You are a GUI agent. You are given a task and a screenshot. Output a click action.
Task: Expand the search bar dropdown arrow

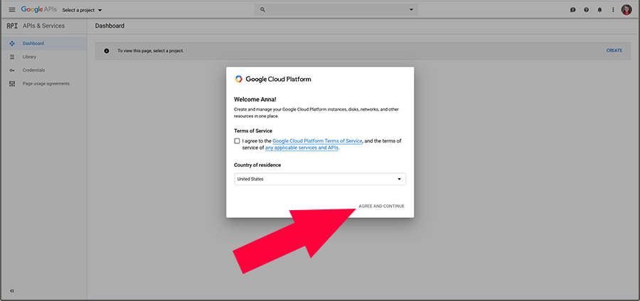[x=411, y=10]
